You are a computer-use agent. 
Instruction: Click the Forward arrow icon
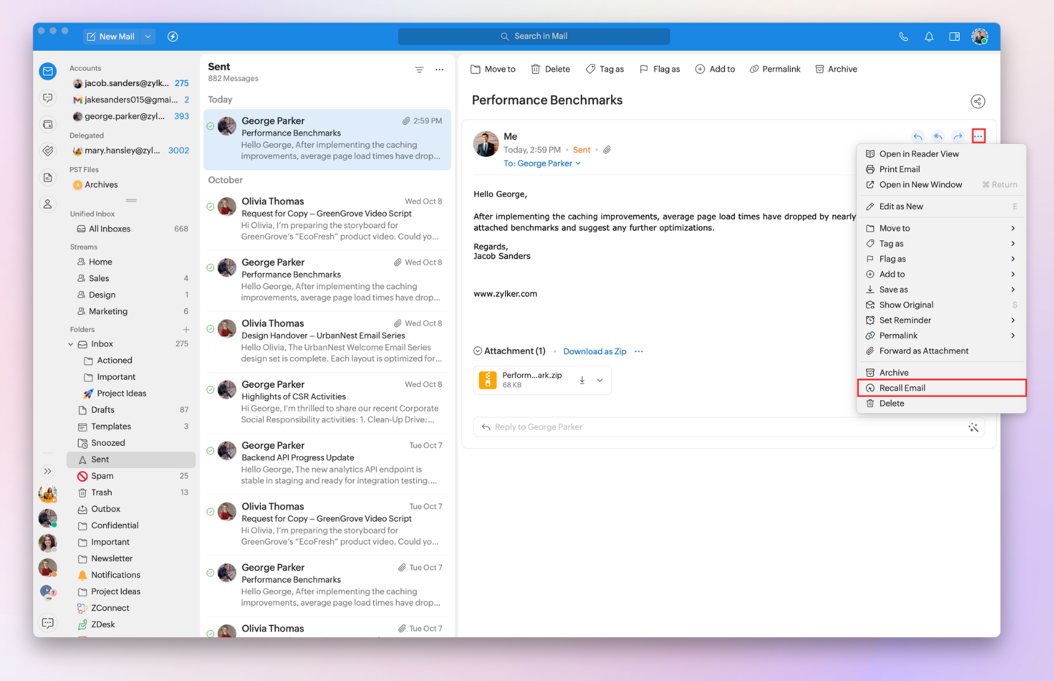point(958,136)
